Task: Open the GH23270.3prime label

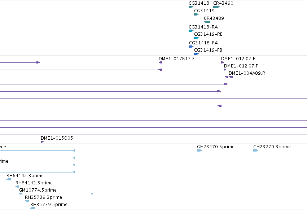Action: (272, 147)
